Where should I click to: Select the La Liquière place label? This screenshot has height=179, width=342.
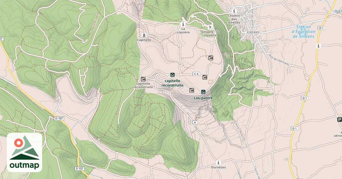tap(183, 30)
